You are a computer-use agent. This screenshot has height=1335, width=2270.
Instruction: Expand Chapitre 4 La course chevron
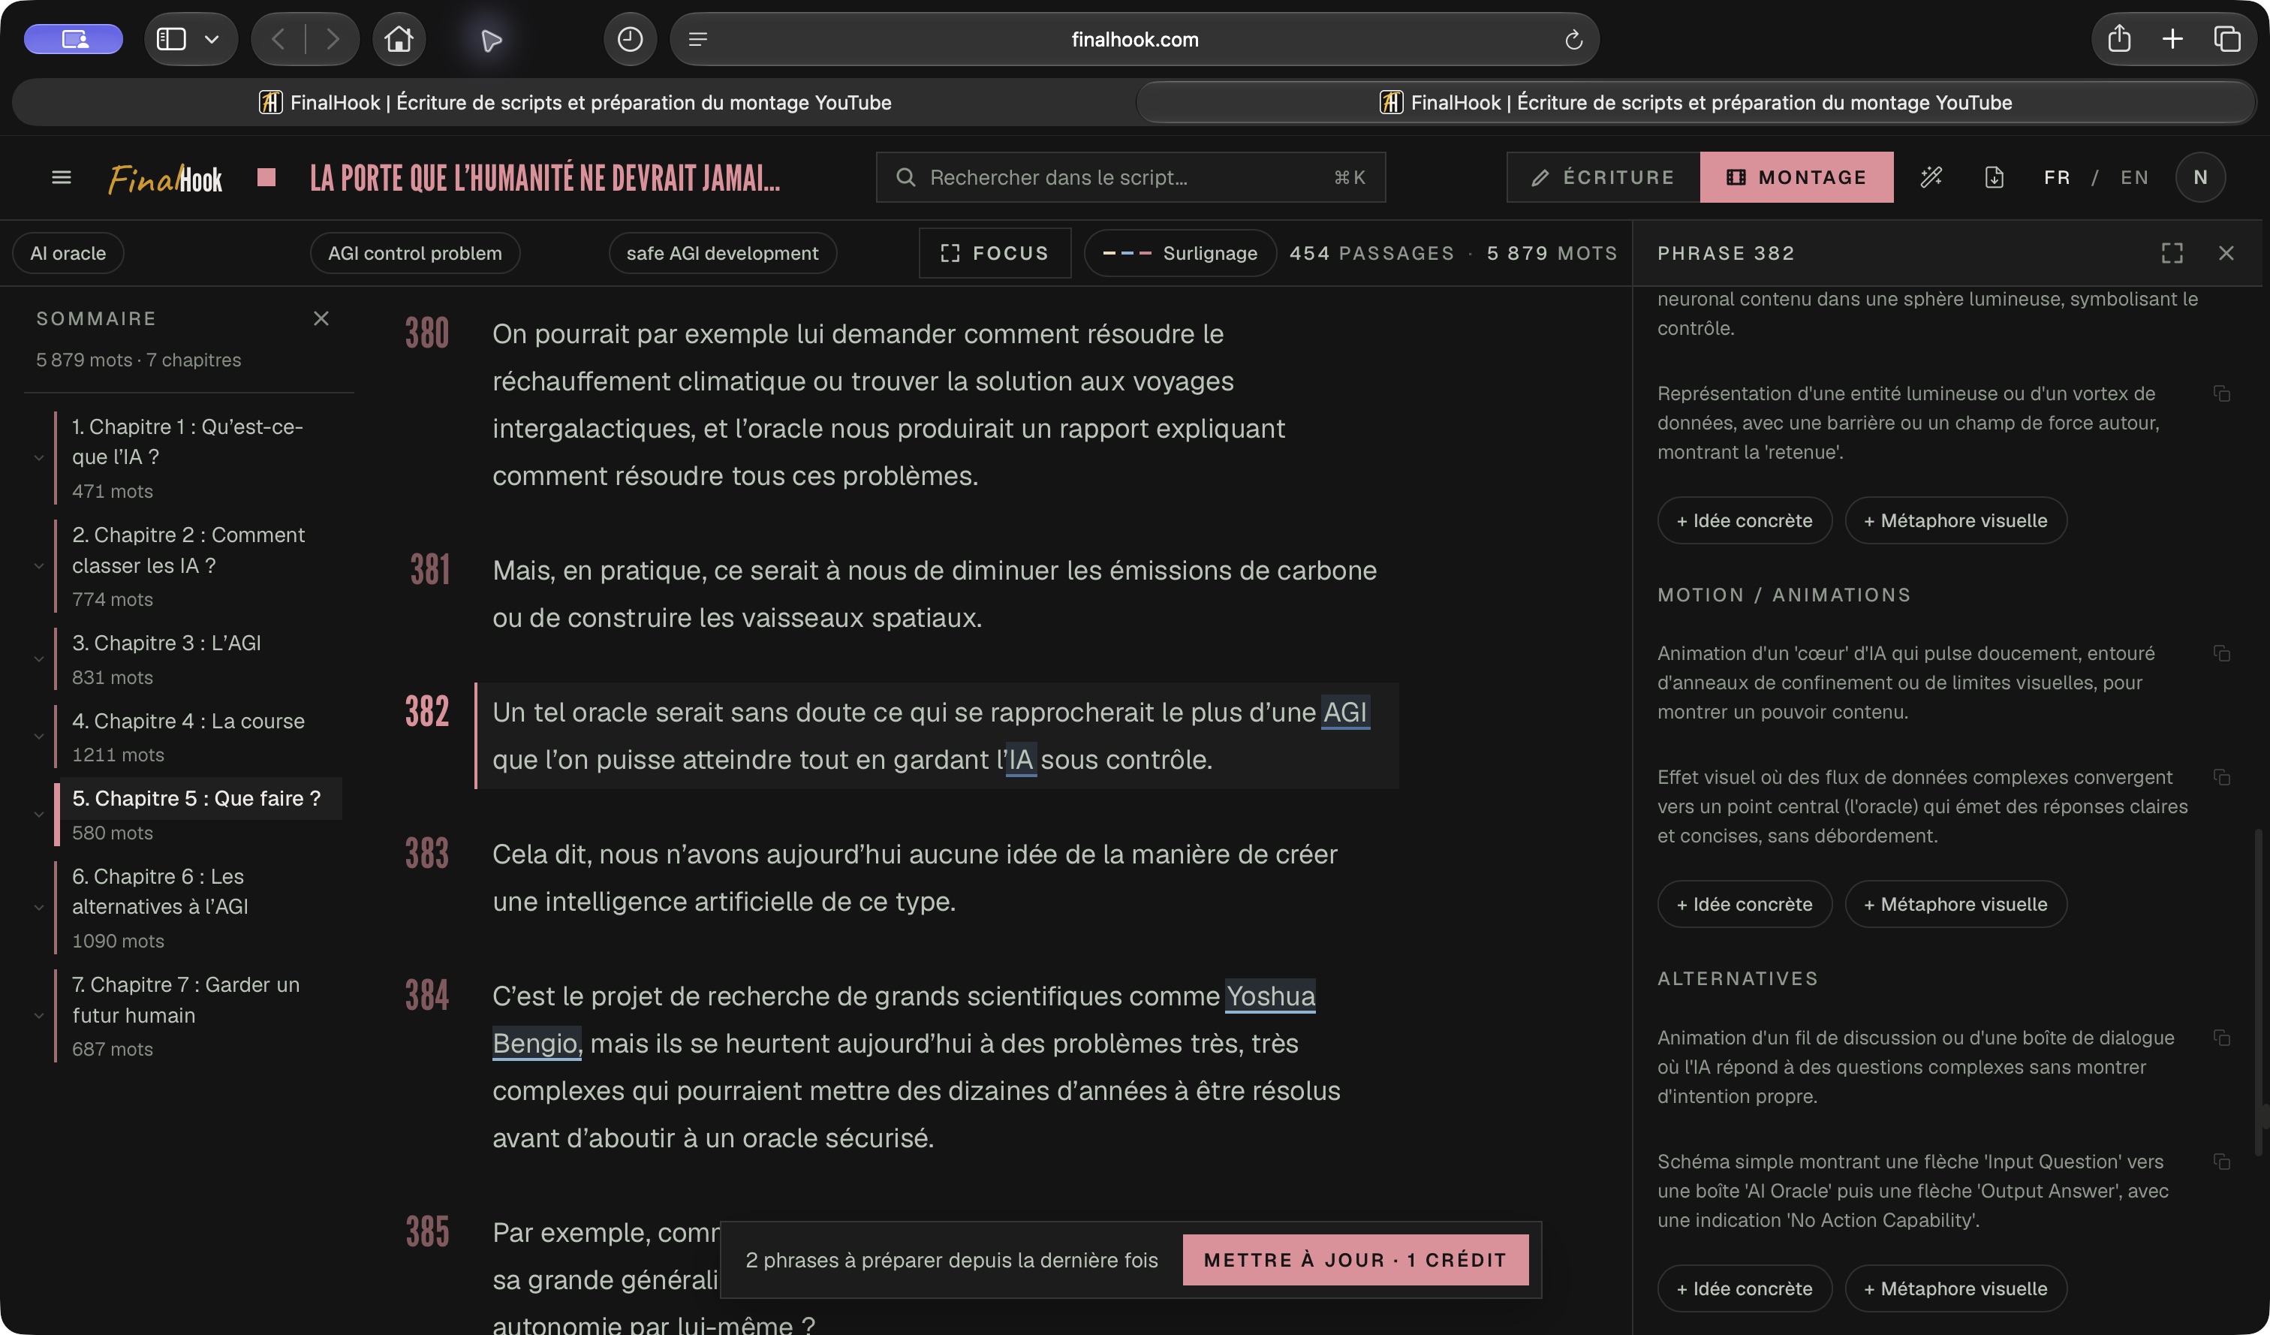tap(39, 736)
